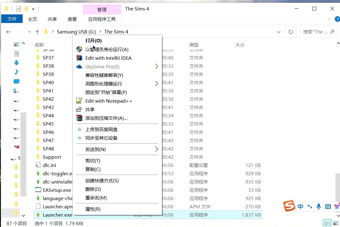Switch to the 查看 ribbon tab
The height and width of the screenshot is (227, 340).
(72, 19)
